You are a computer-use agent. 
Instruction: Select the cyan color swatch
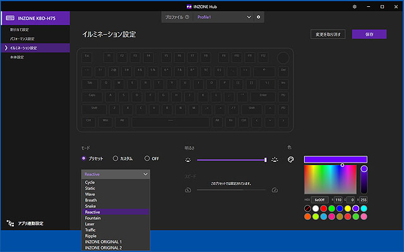(x=364, y=209)
